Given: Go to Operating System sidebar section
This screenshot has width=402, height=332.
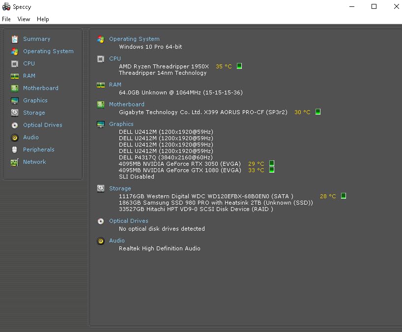Looking at the screenshot, I should [48, 51].
